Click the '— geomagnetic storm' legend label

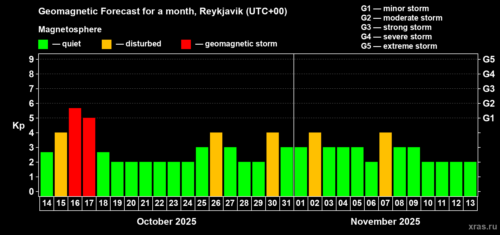(236, 44)
